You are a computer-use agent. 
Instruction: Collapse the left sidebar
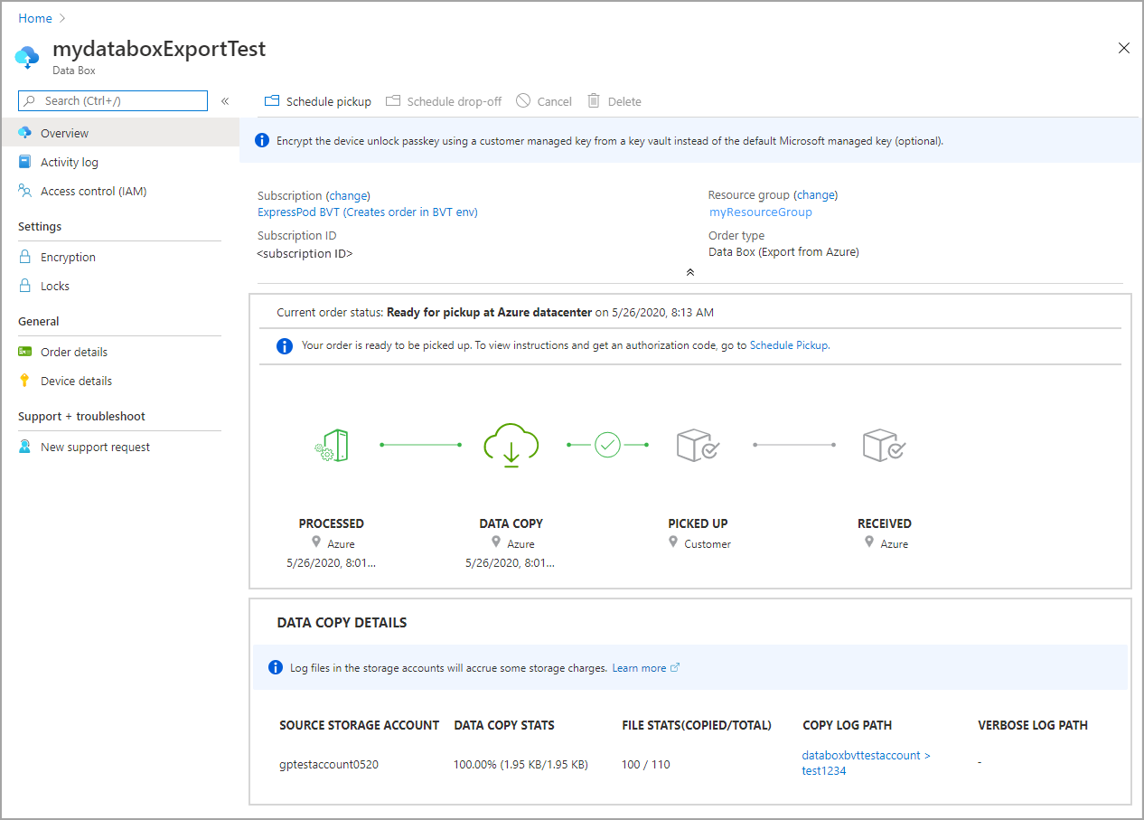pos(225,101)
